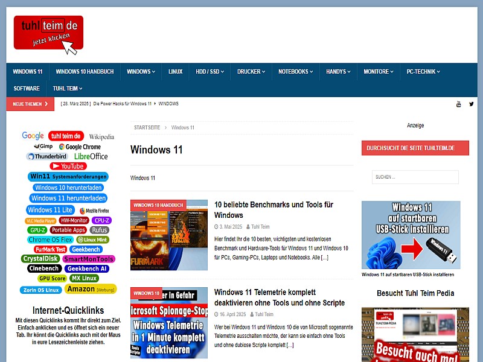Open Win11 Systemanforderungen quicklink
This screenshot has height=362, width=483.
(68, 176)
